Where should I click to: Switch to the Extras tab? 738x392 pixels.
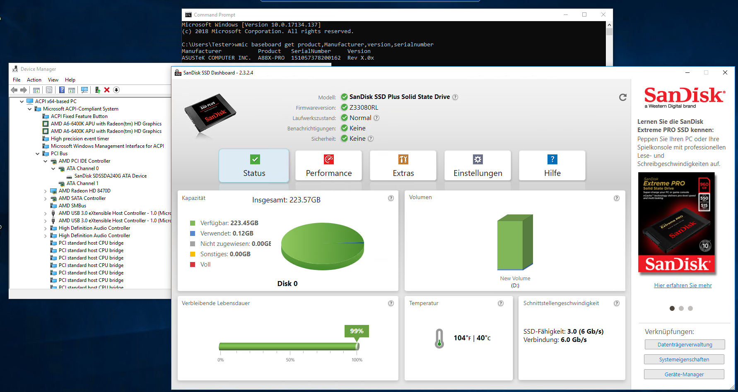[x=403, y=166]
